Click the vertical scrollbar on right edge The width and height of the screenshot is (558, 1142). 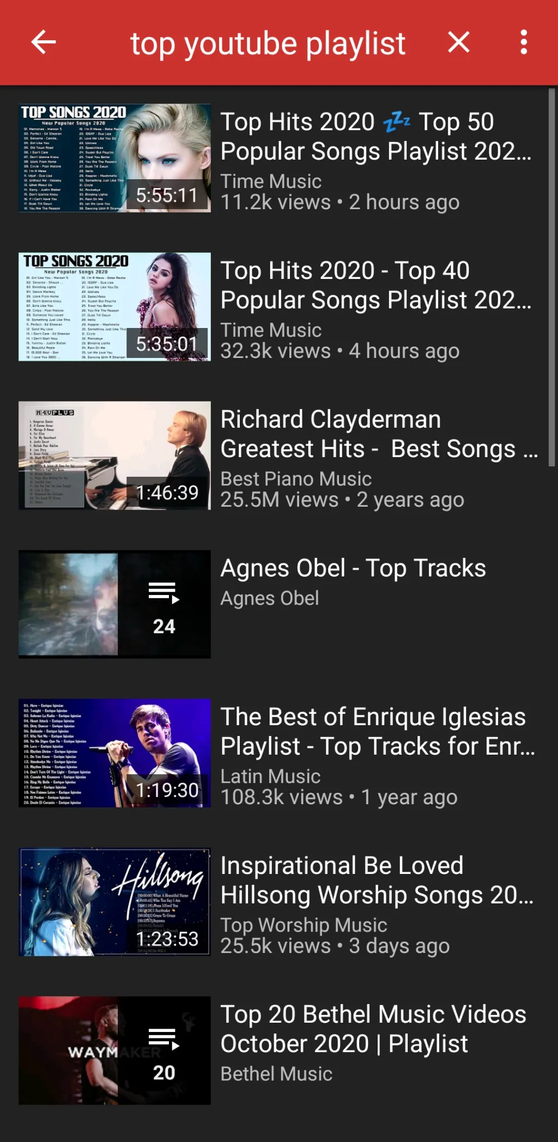coord(551,278)
